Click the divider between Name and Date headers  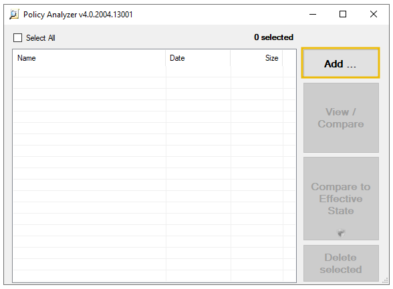click(x=166, y=58)
